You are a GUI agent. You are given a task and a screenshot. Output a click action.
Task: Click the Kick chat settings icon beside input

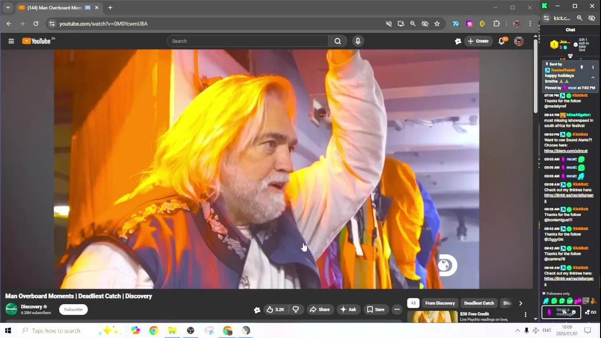click(587, 312)
